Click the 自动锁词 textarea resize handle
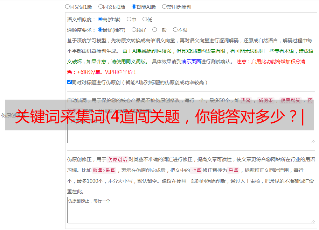Screen dimensions: 319x230 pyautogui.click(x=313, y=141)
